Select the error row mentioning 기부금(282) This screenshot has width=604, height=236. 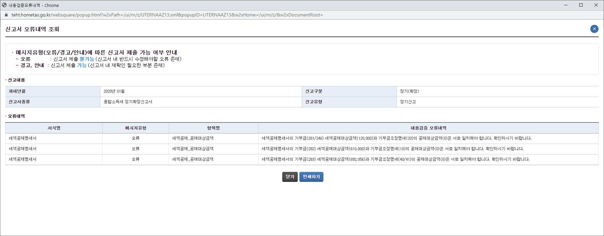coord(392,149)
